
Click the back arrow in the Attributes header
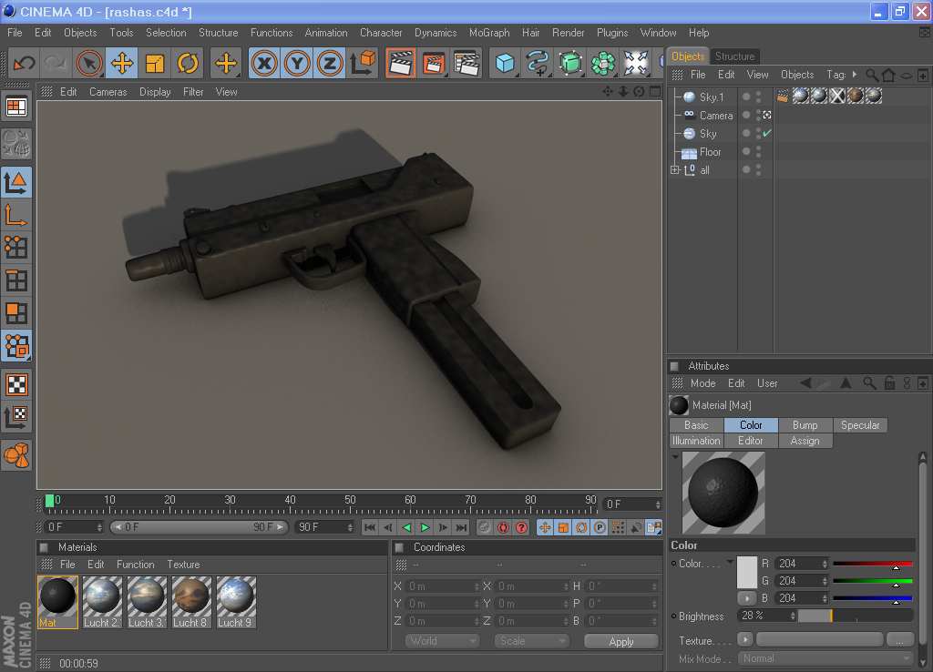pos(805,383)
